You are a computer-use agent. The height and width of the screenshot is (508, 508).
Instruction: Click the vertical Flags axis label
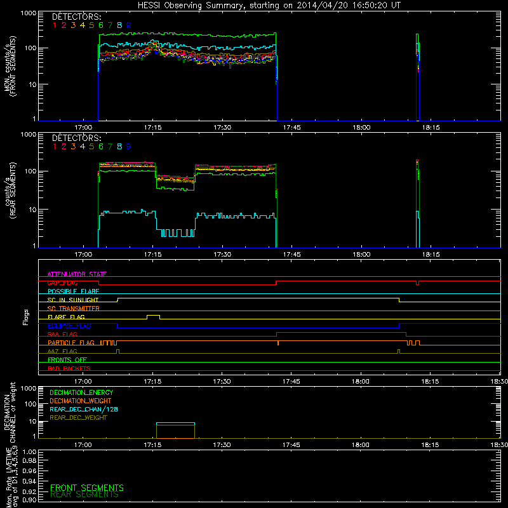(26, 317)
